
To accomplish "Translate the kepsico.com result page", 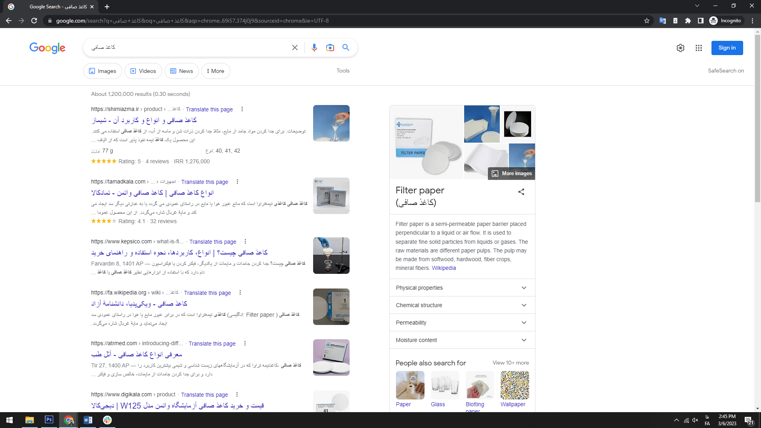I will pyautogui.click(x=213, y=242).
